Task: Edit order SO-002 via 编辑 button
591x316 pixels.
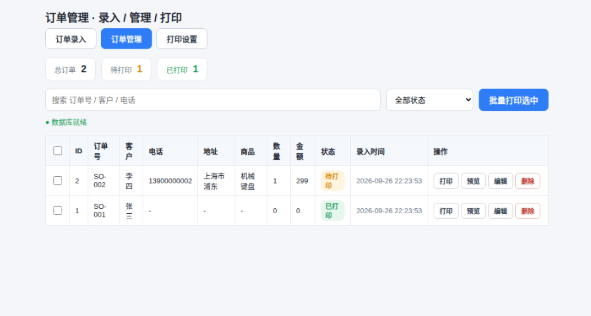Action: [501, 181]
